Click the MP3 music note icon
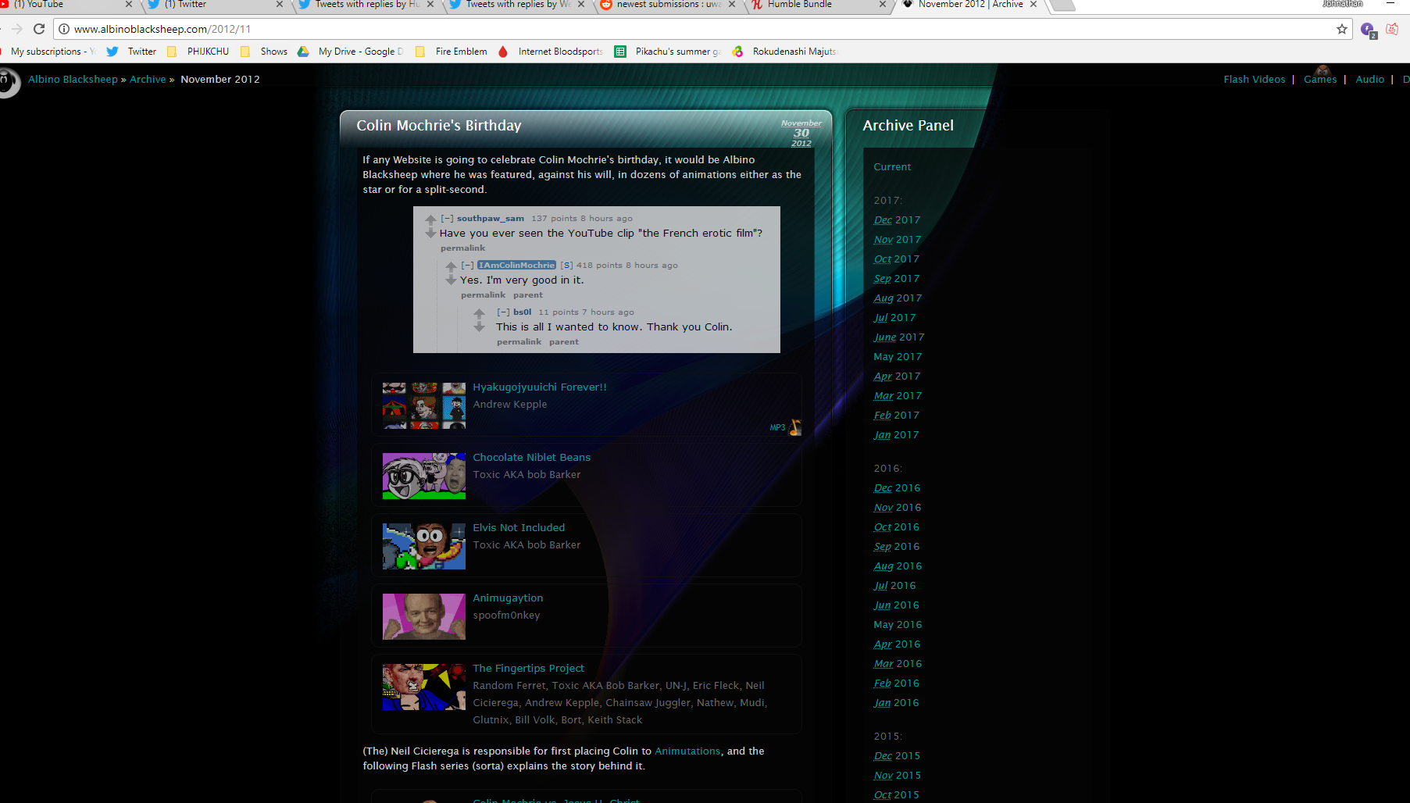Screen dimensions: 1410x803 (794, 427)
